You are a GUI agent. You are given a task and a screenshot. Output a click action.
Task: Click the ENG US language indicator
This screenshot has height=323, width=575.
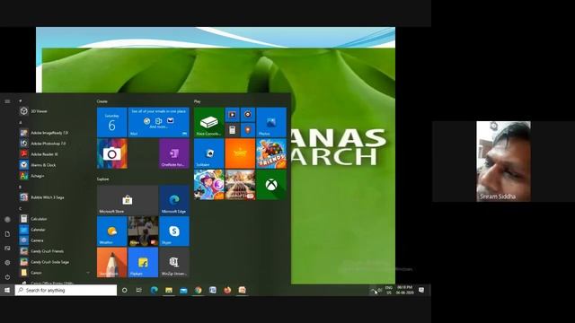coord(389,290)
